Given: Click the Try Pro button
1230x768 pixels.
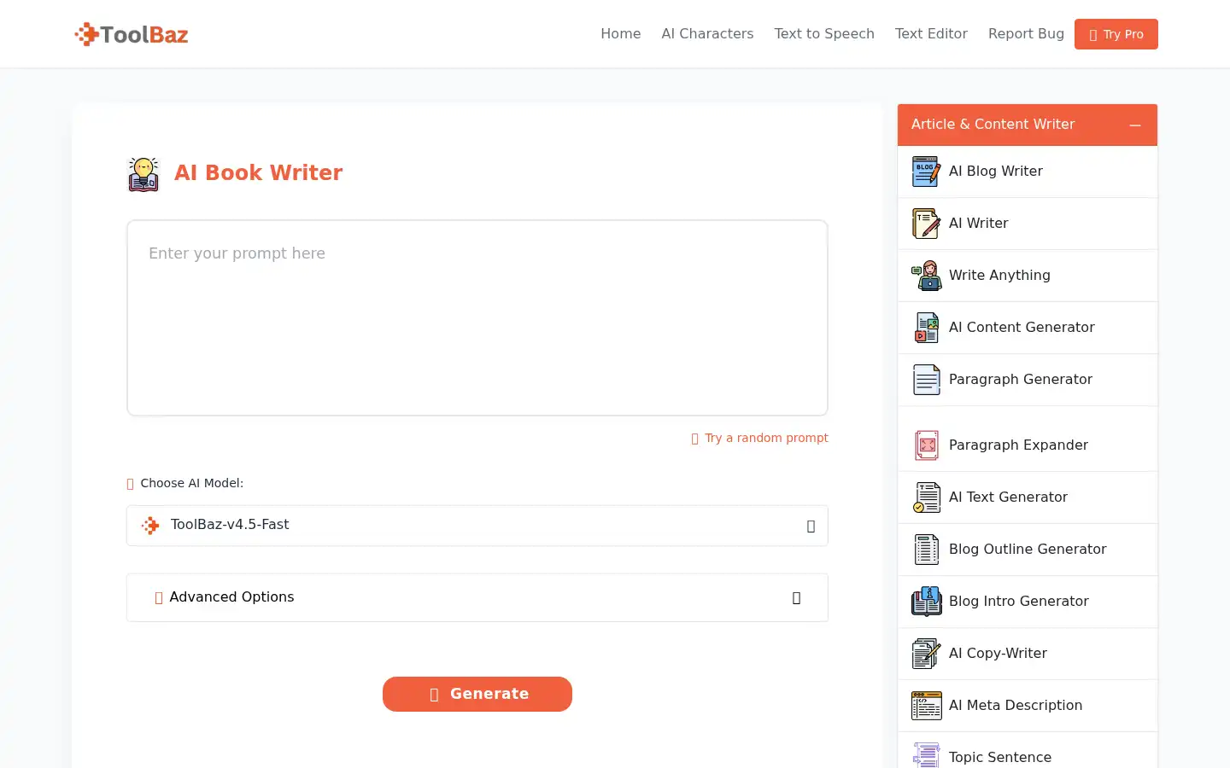Looking at the screenshot, I should [1116, 34].
